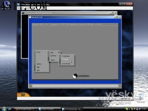Click the VirtualBox window title icon

[x=19, y=4]
